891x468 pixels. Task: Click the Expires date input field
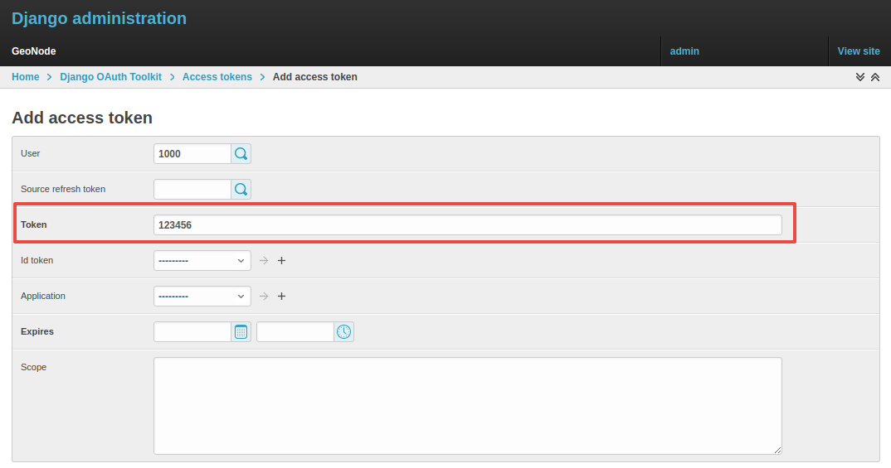192,332
